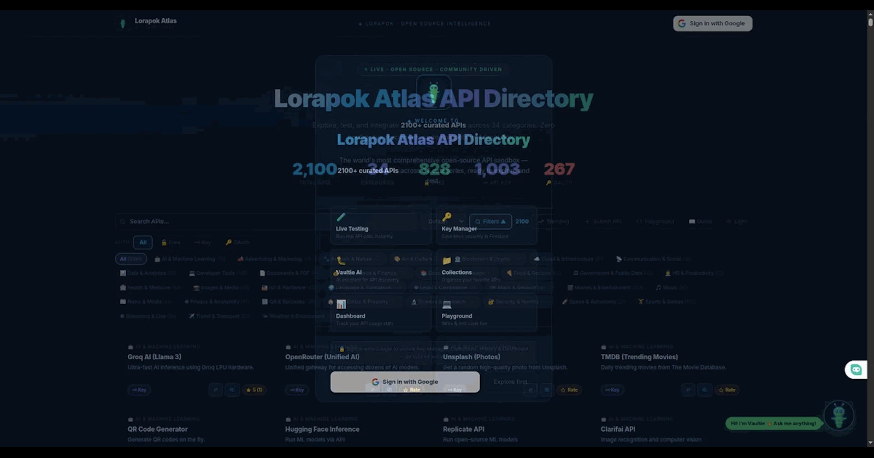The height and width of the screenshot is (458, 874).
Task: Select the Free auth filter
Action: [171, 242]
